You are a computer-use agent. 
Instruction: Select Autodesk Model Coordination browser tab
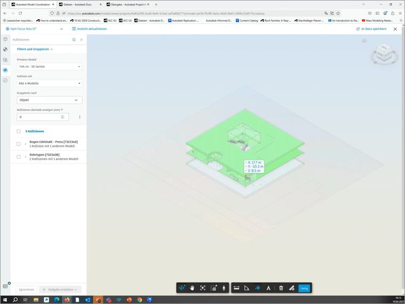33,4
